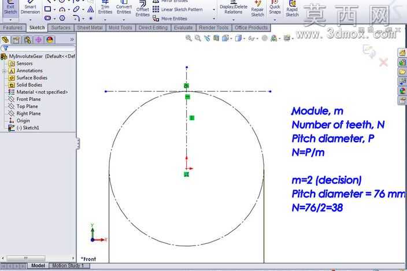The width and height of the screenshot is (407, 271).
Task: Open the Appearances task pane tab
Action: tap(402, 91)
